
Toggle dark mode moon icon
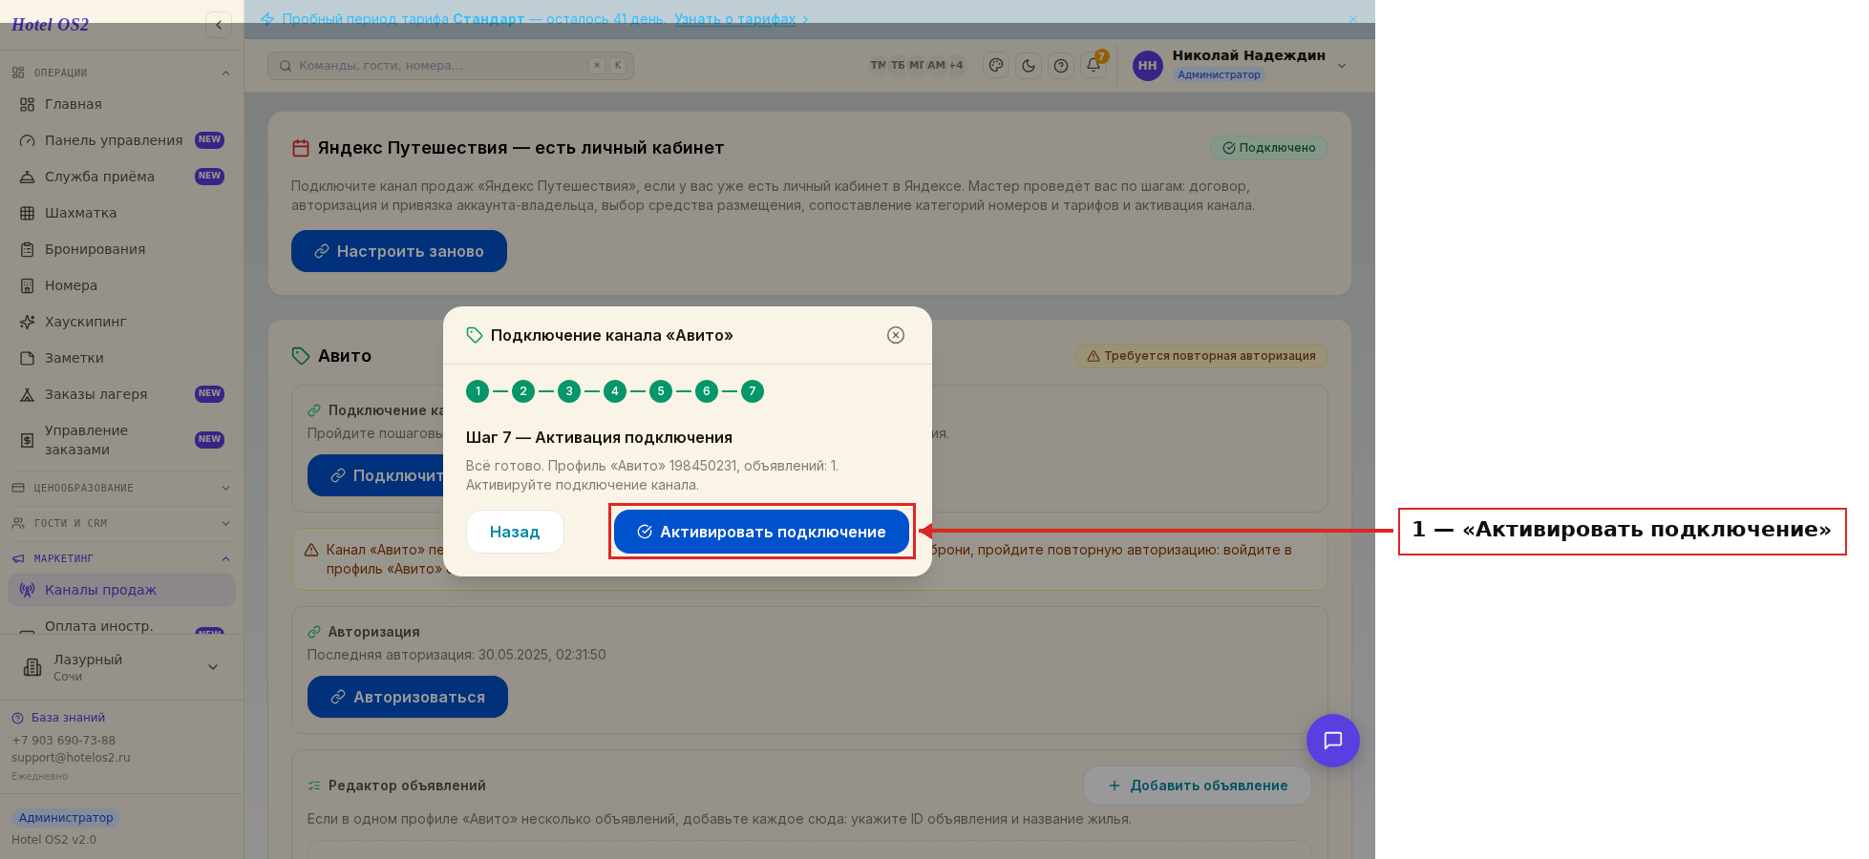1029,65
